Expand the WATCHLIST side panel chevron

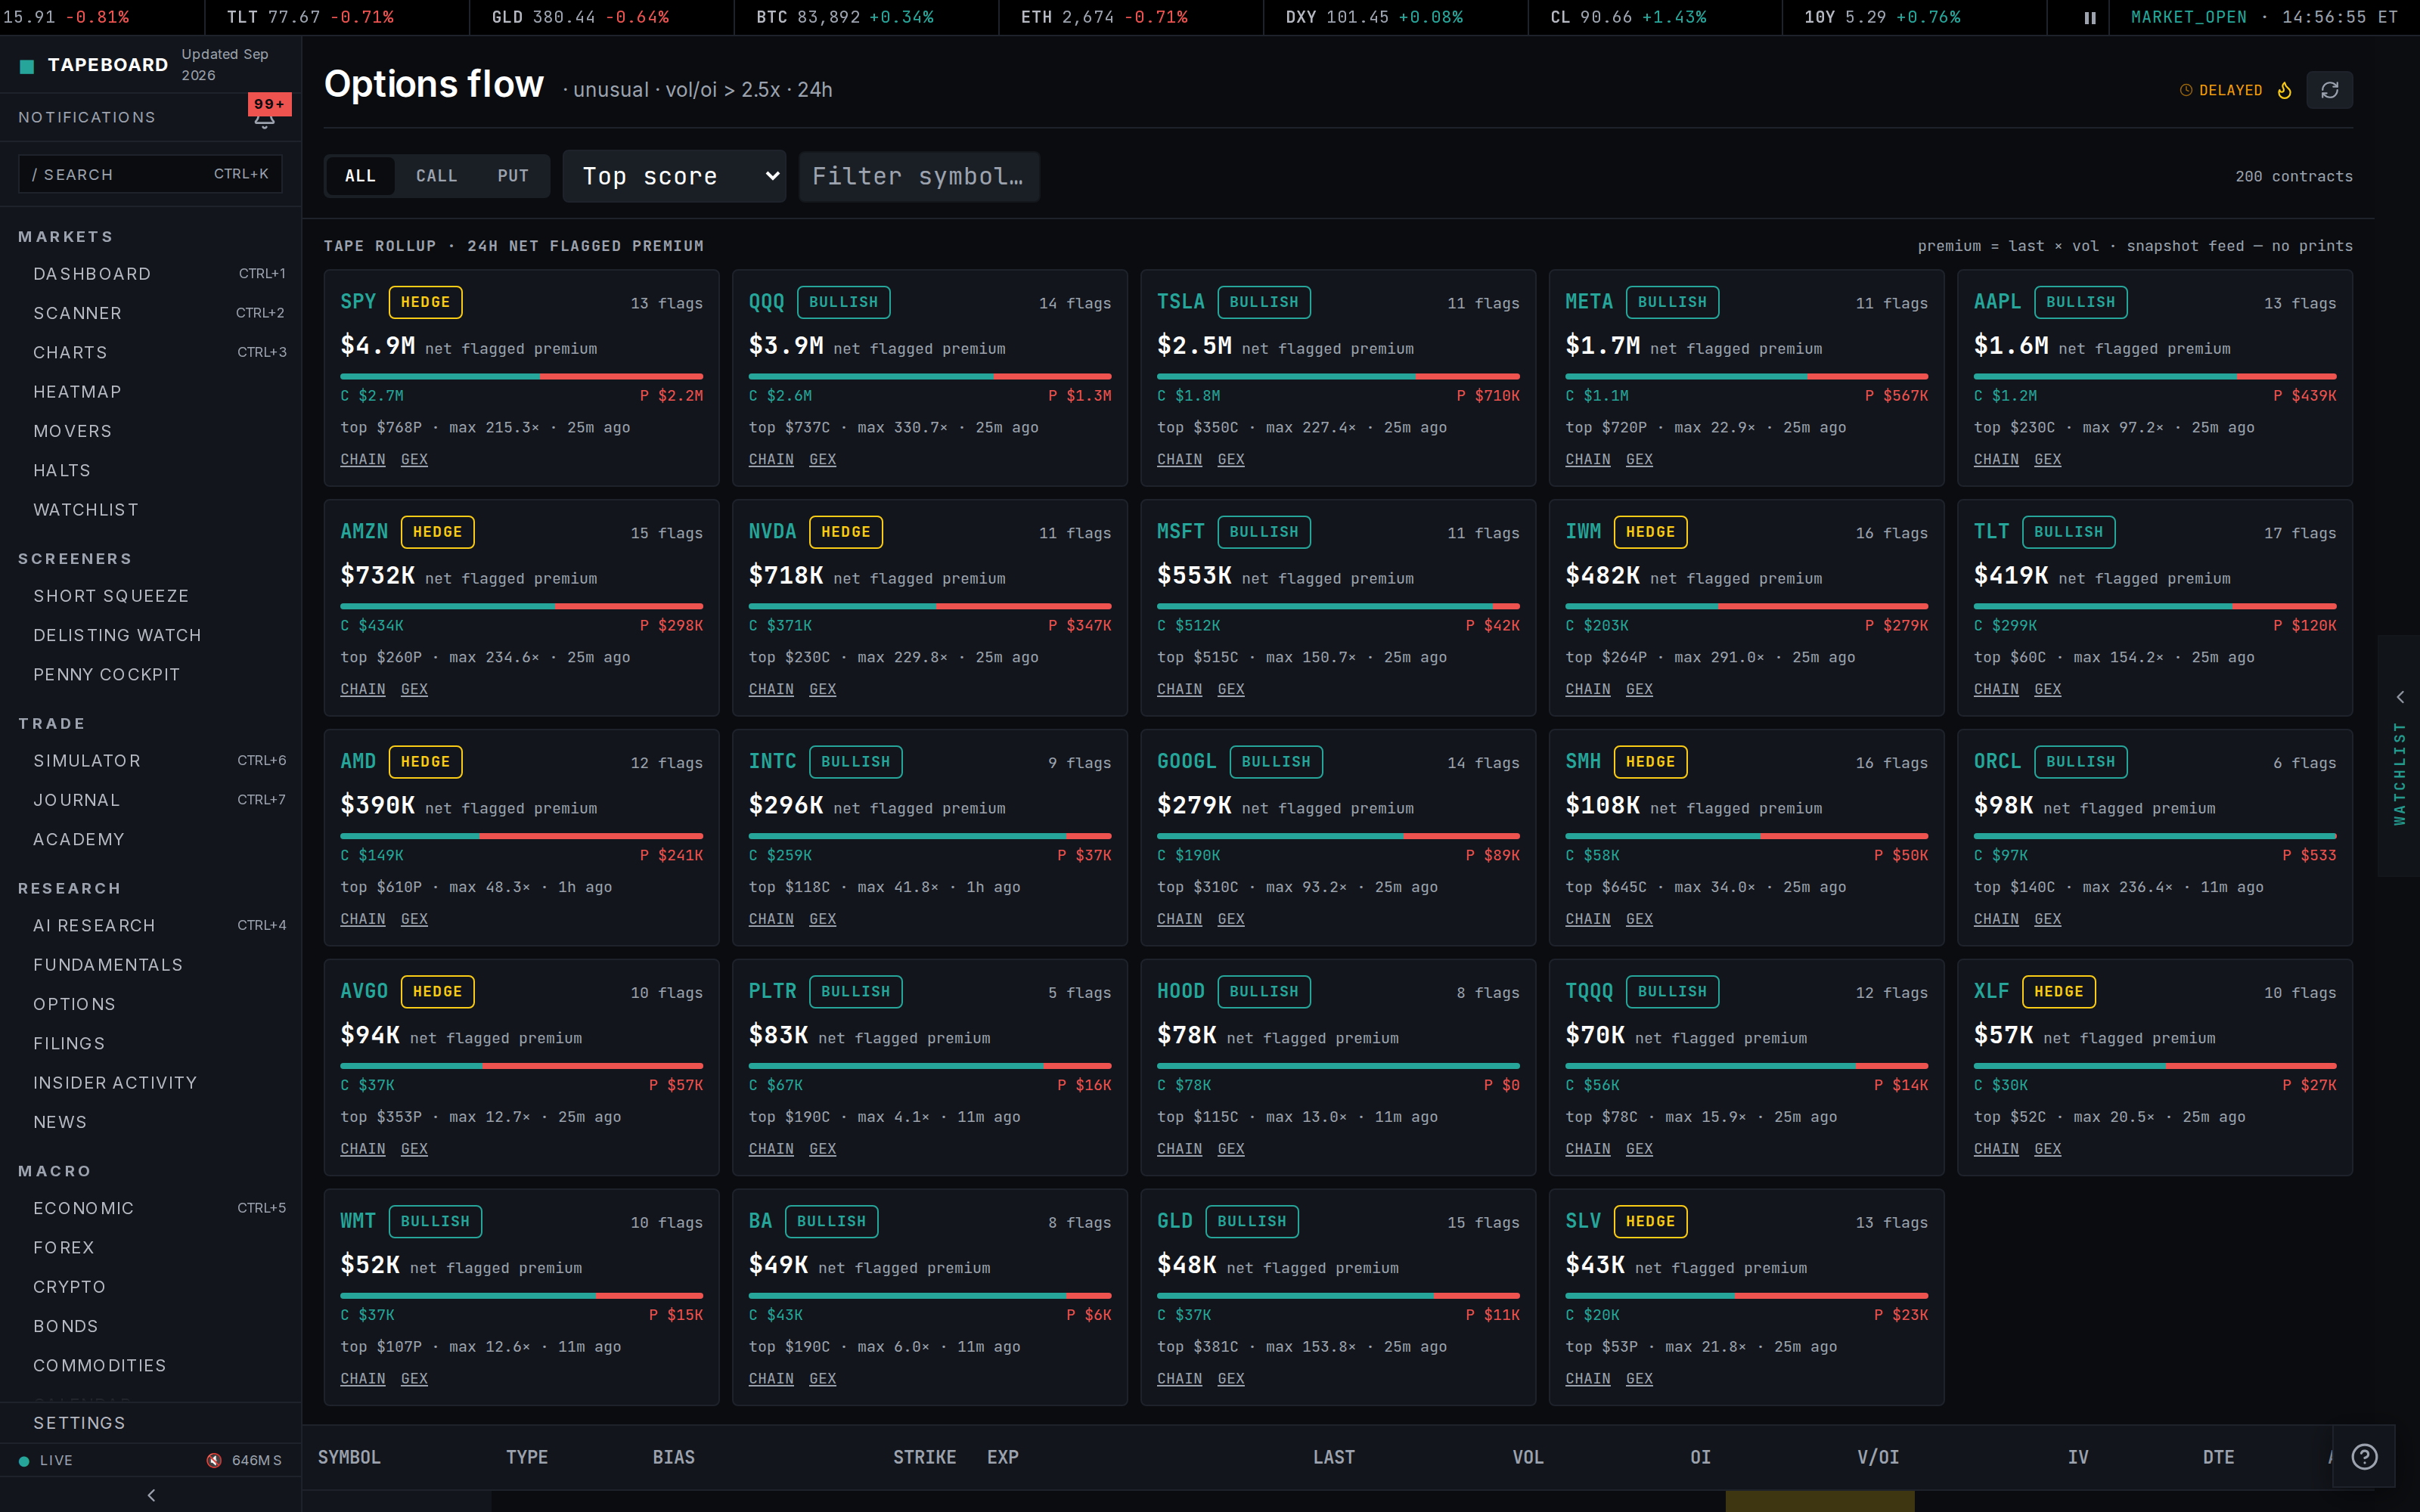[2399, 697]
